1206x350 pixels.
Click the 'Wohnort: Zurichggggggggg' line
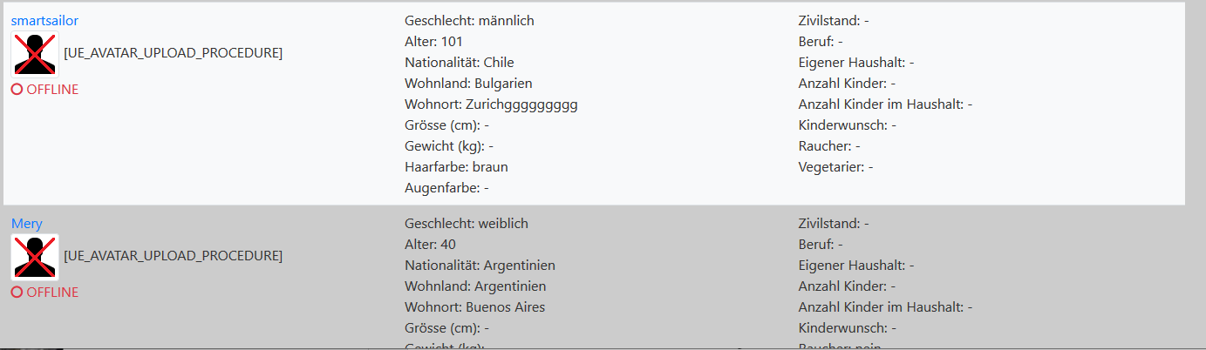click(x=491, y=104)
